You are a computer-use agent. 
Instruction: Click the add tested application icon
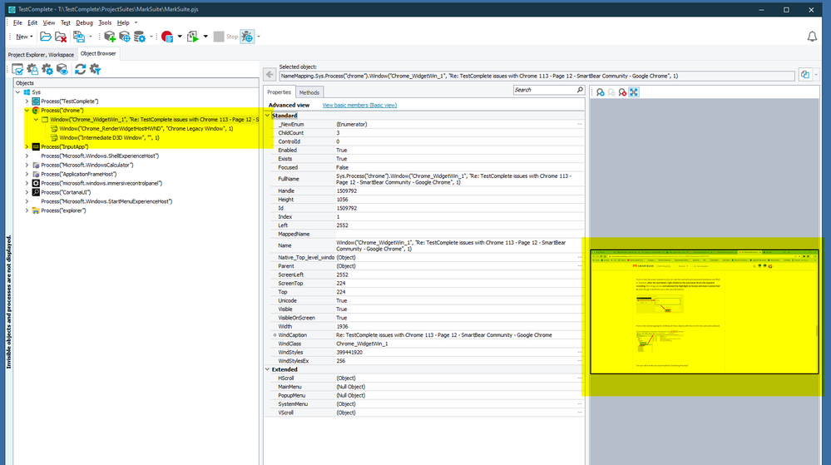[x=110, y=37]
